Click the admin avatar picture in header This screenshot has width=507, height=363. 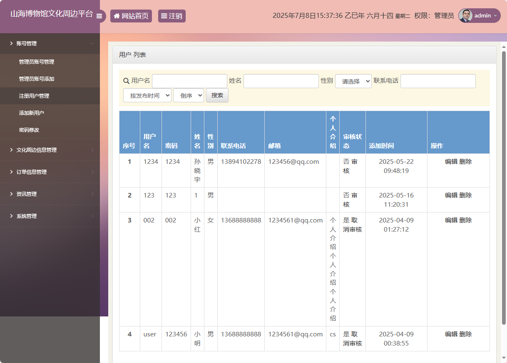point(465,16)
